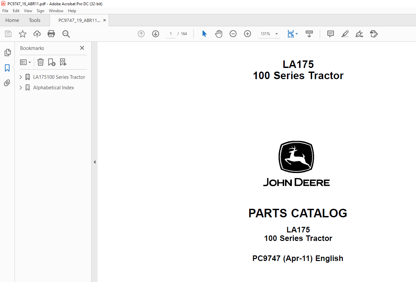Activate the Hand pan tool
Image resolution: width=416 pixels, height=282 pixels.
coord(219,34)
